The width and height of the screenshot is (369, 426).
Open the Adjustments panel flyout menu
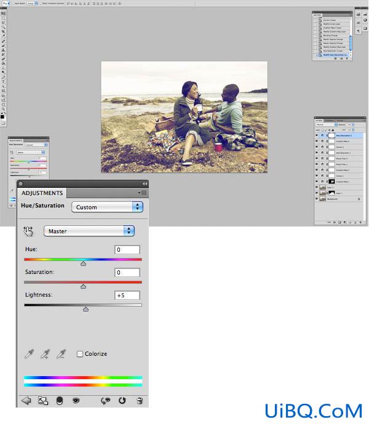coord(142,193)
